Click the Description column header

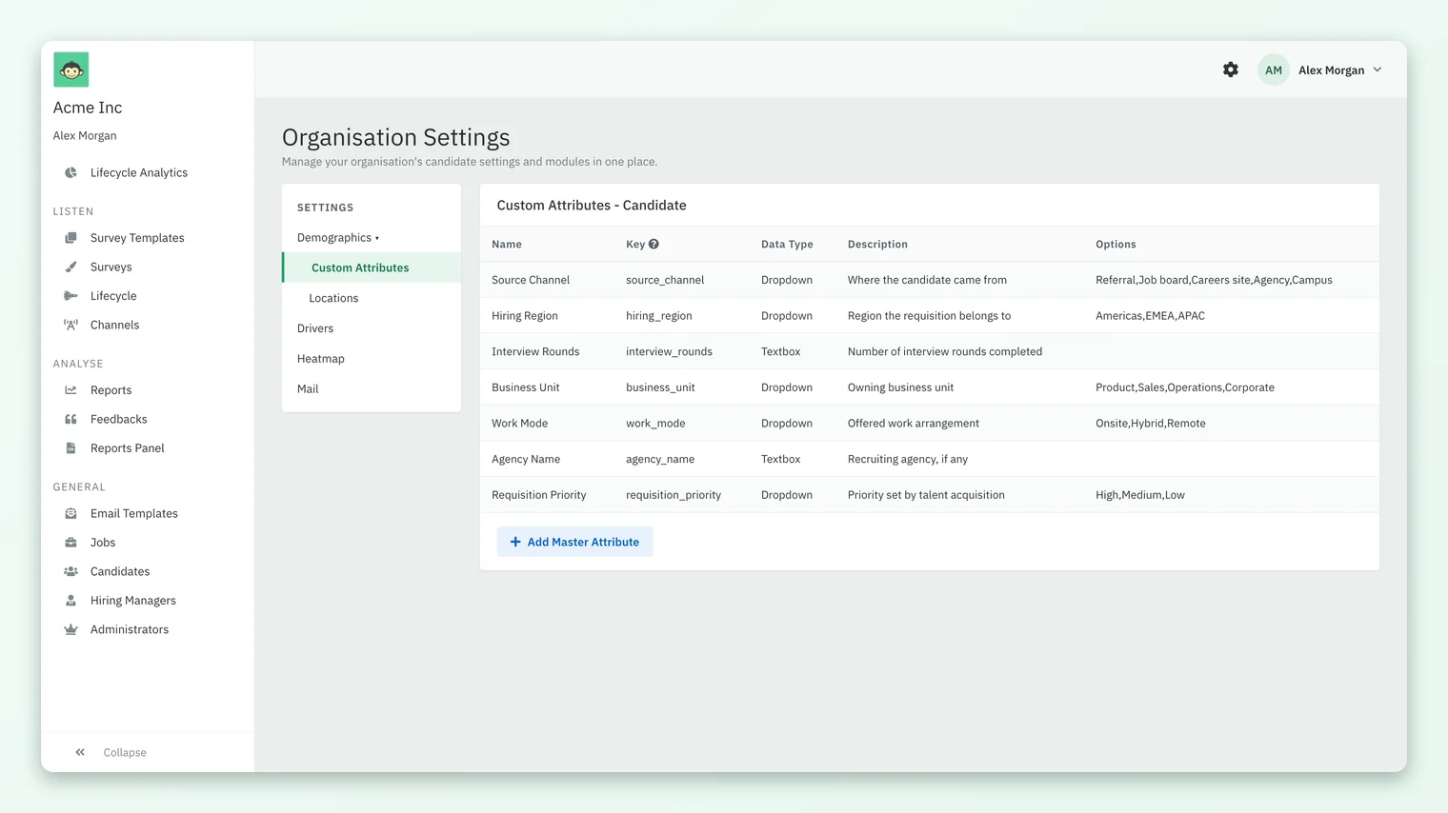pos(877,244)
